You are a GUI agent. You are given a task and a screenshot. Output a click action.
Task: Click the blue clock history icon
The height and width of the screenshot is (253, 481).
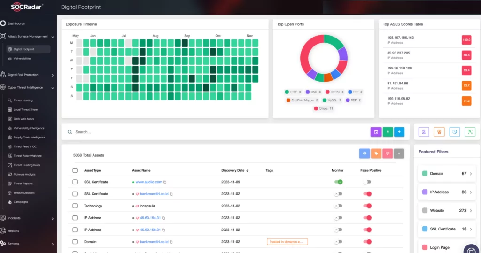455,132
